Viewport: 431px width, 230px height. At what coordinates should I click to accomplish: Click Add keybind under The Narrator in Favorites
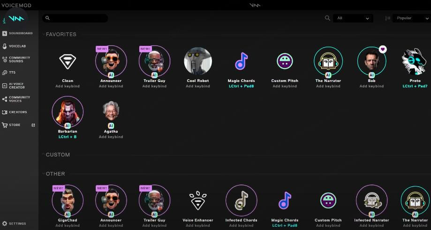pos(328,86)
